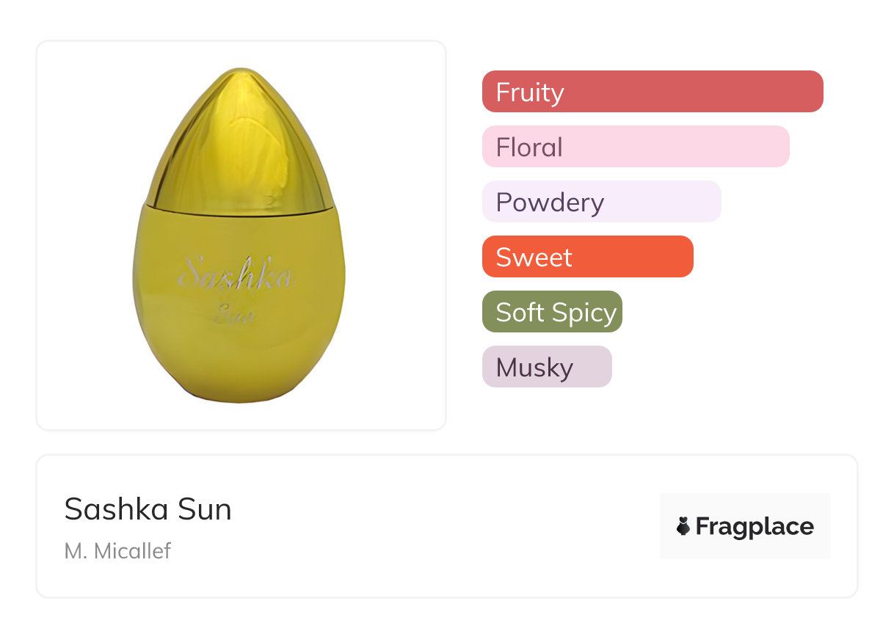Open the Sashka Sun fragrance title

tap(148, 509)
